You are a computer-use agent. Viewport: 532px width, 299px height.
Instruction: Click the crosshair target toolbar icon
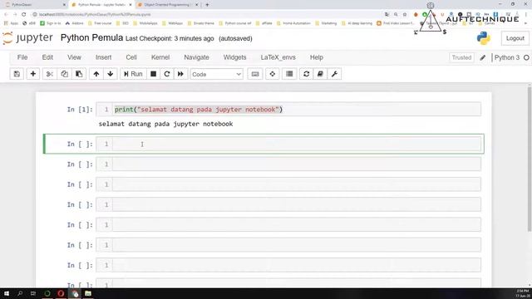[x=273, y=74]
